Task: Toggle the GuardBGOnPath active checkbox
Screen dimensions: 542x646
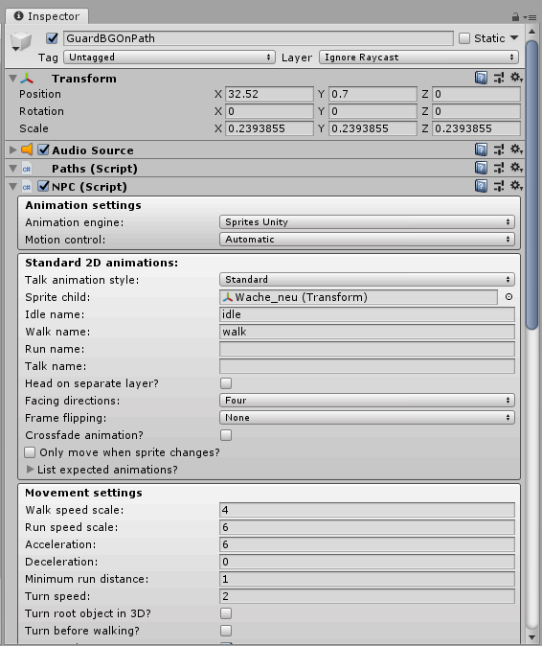Action: coord(52,38)
